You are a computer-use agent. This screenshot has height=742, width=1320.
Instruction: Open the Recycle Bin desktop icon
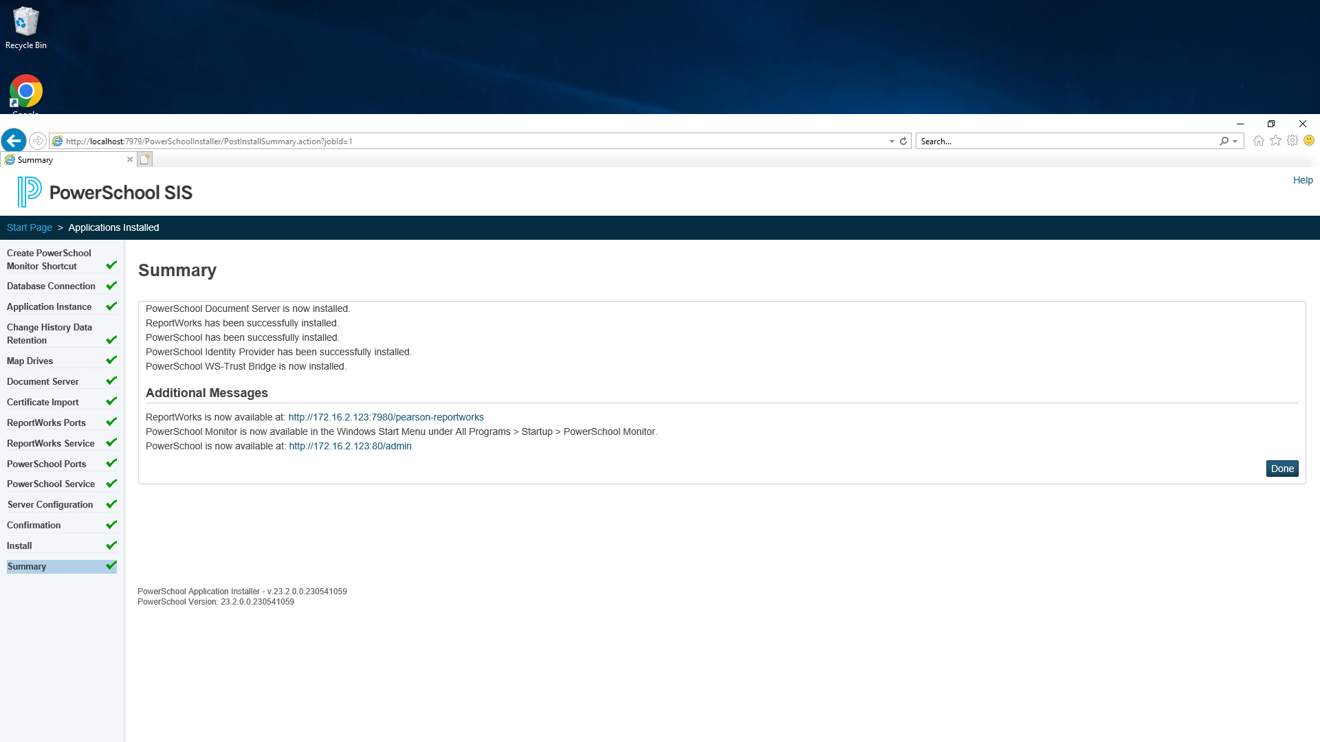(26, 27)
